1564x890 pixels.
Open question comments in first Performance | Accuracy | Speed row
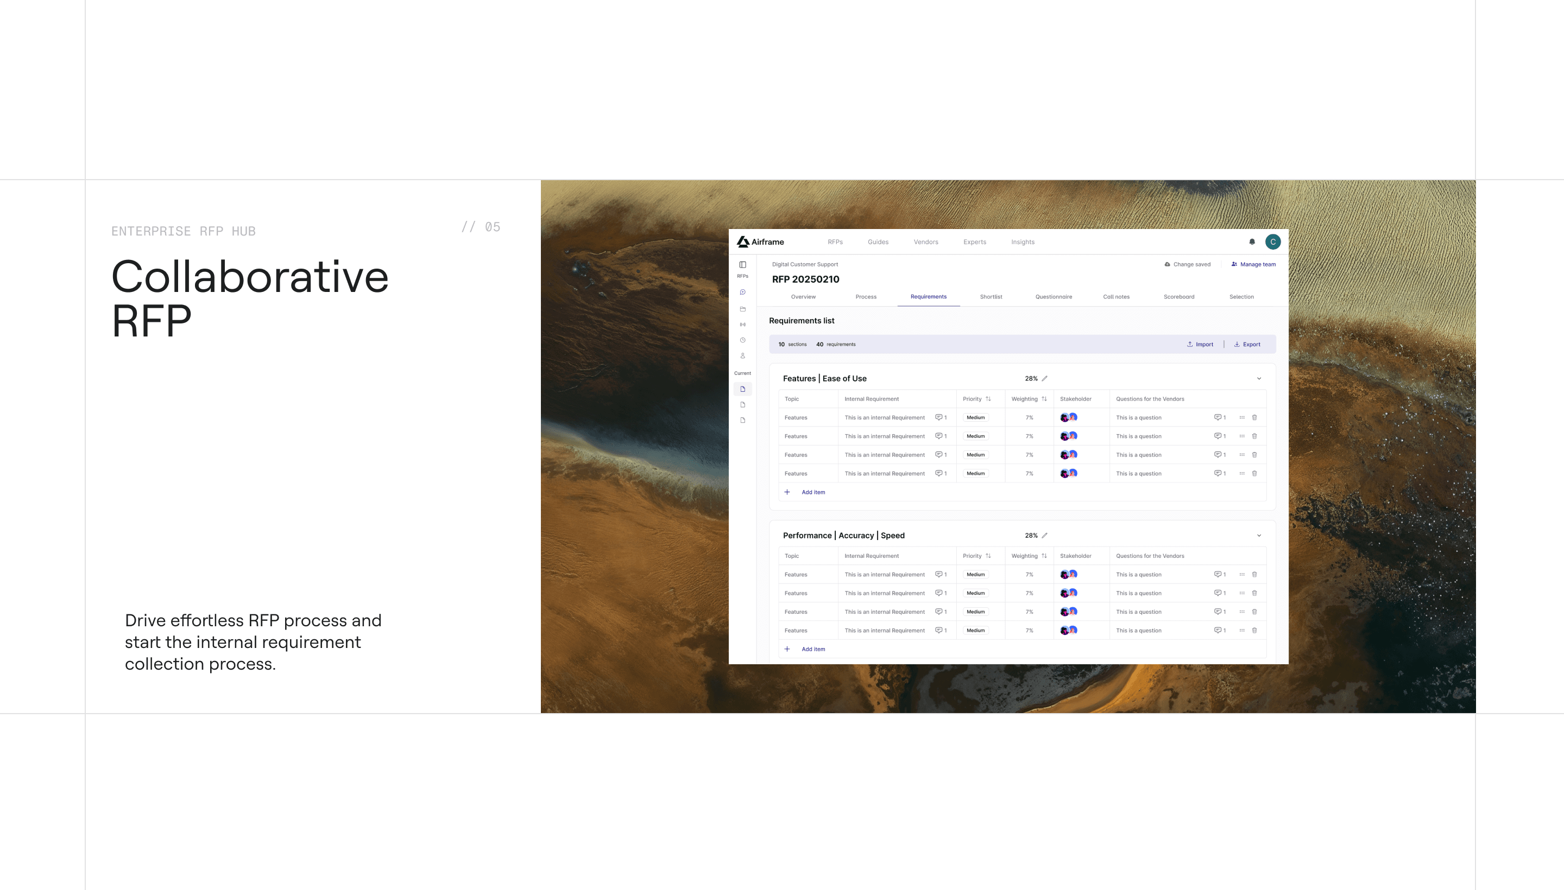1220,575
